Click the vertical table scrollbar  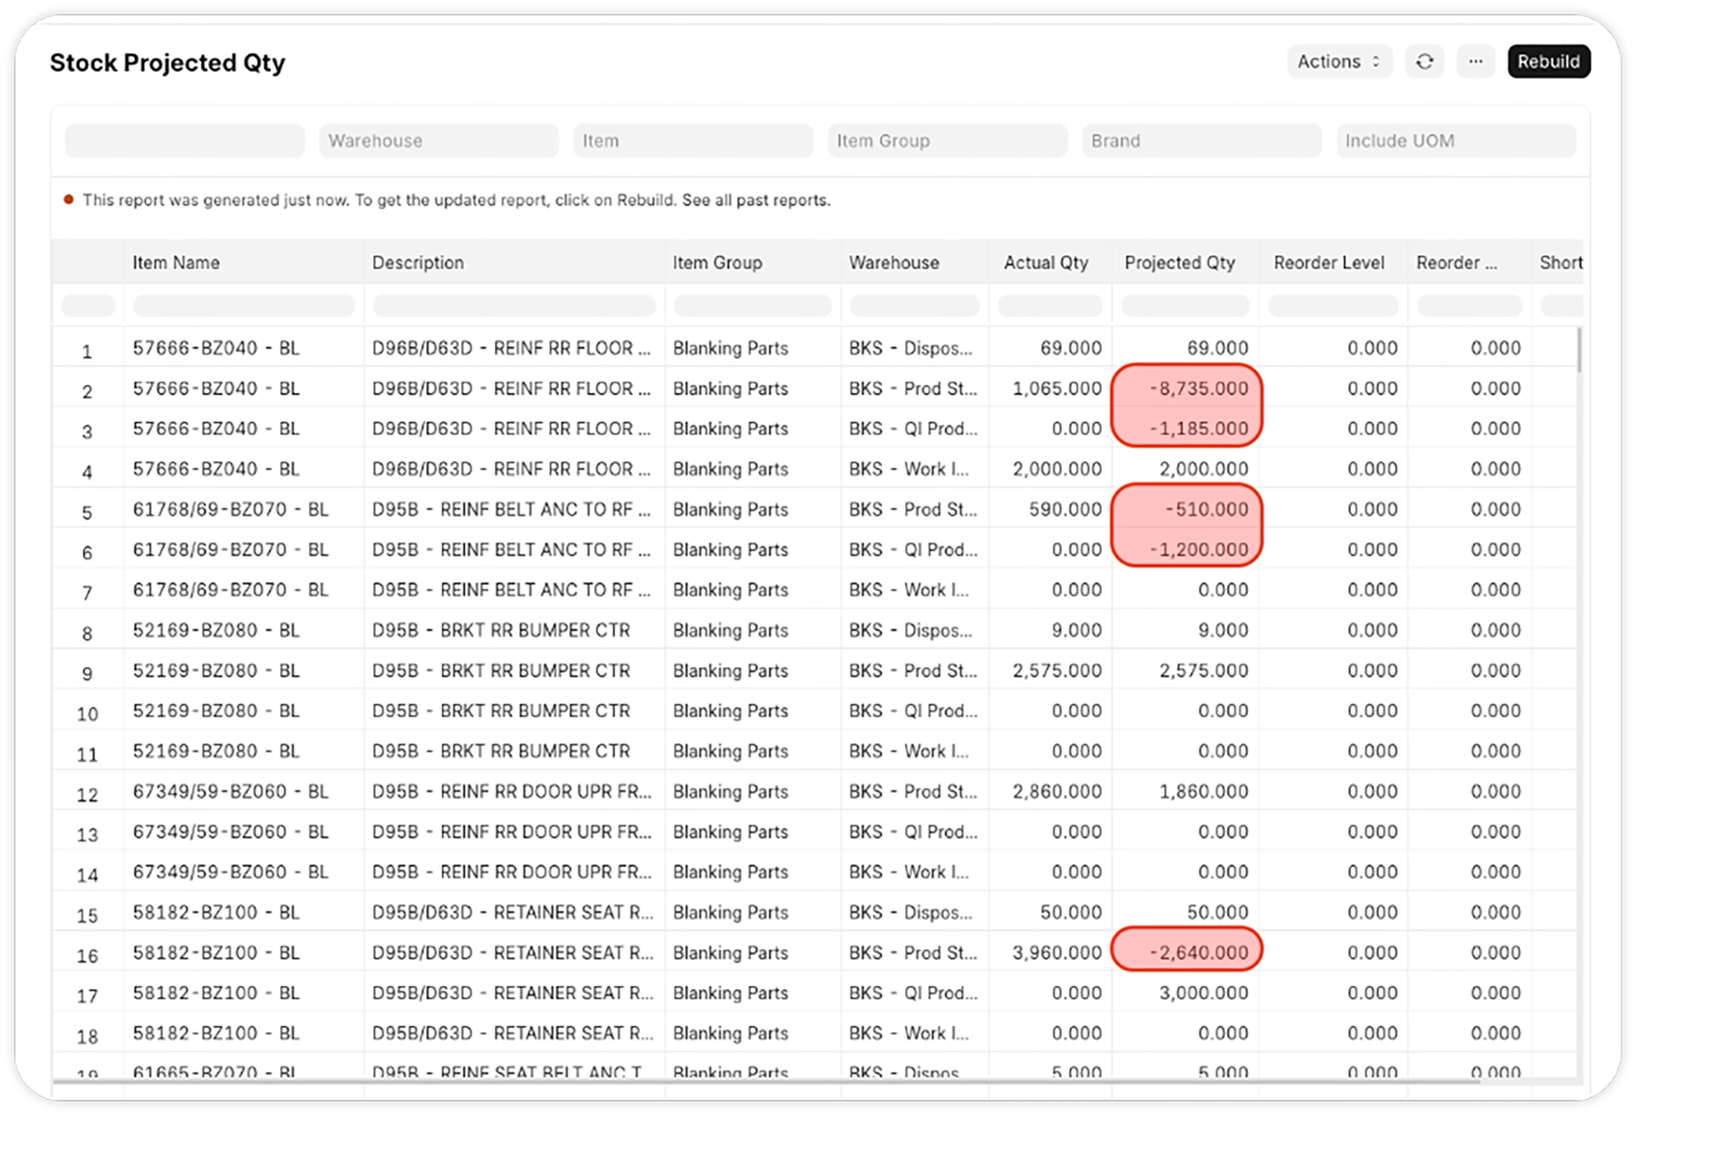1578,350
